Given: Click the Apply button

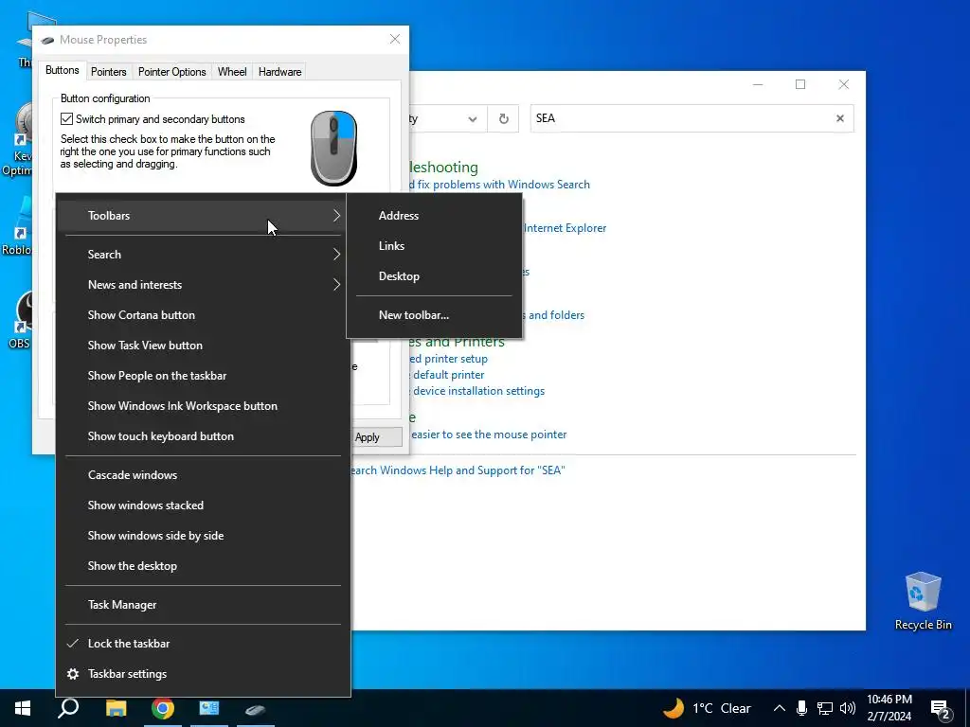Looking at the screenshot, I should click(x=376, y=437).
